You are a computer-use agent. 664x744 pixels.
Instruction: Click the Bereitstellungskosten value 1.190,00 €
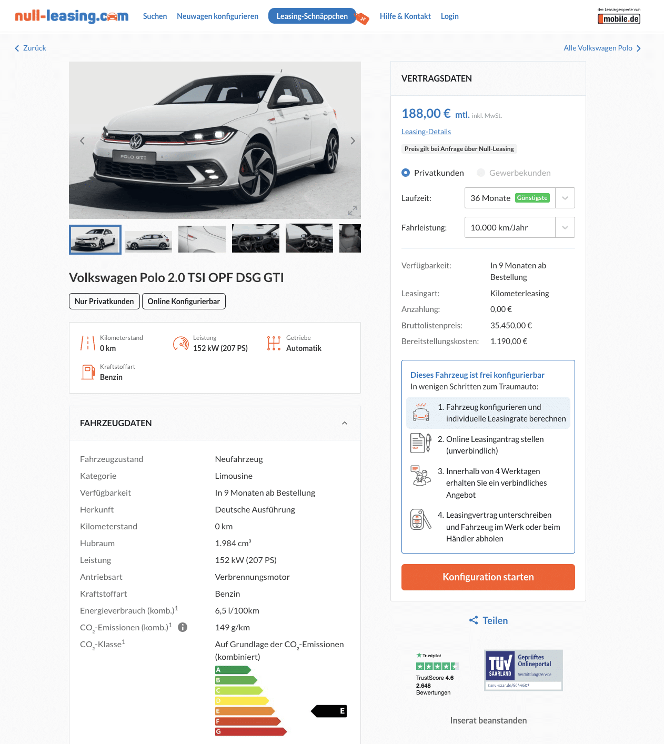pyautogui.click(x=509, y=341)
